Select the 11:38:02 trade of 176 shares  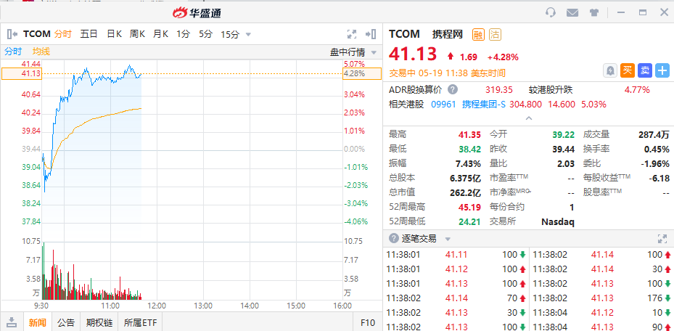(601, 298)
